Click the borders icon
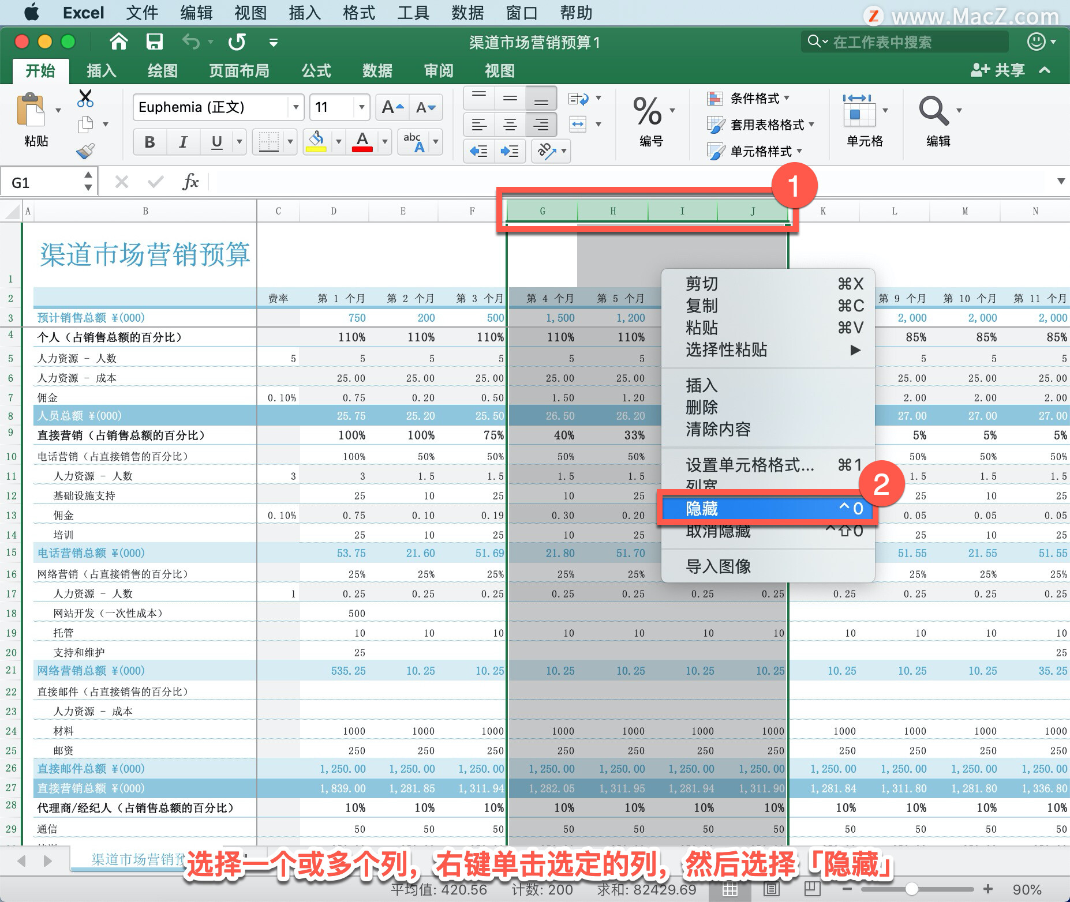Image resolution: width=1070 pixels, height=902 pixels. [x=268, y=141]
